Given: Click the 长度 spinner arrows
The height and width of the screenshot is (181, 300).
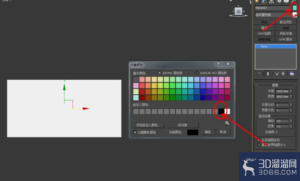Looking at the screenshot, I should [x=291, y=91].
